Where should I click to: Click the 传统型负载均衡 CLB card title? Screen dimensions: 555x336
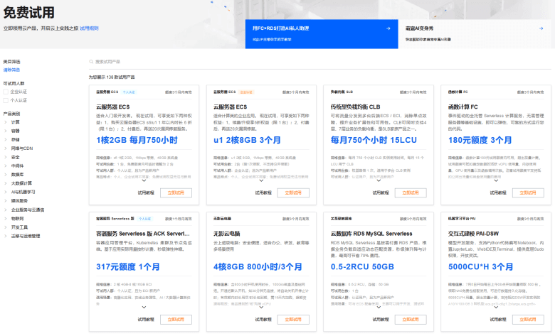click(x=355, y=107)
